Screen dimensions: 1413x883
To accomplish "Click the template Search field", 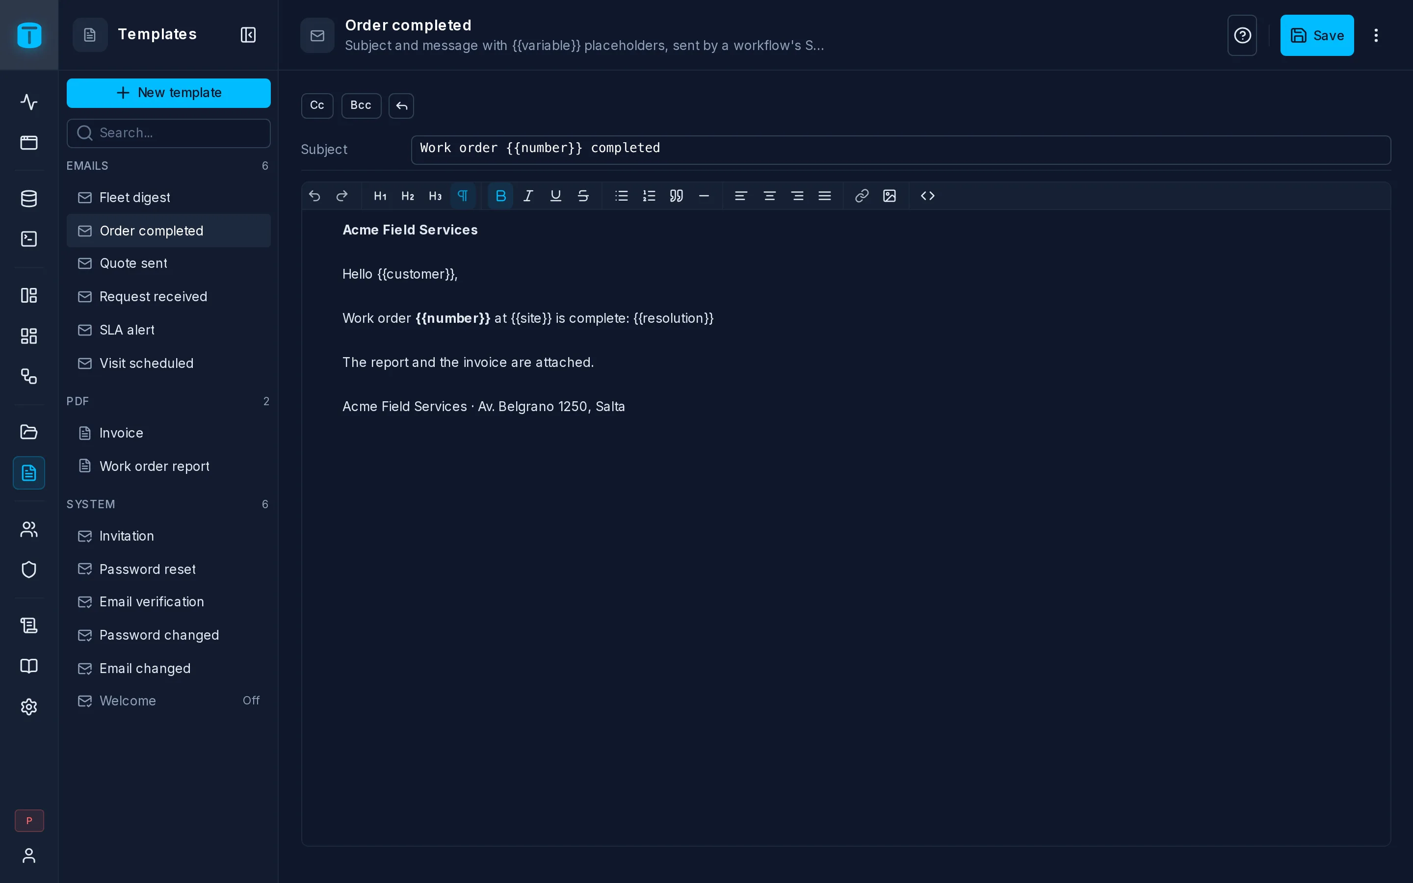I will [x=169, y=133].
